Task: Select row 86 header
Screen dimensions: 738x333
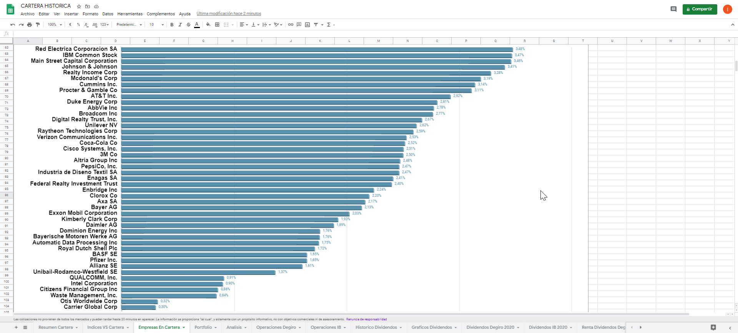Action: pos(7,195)
